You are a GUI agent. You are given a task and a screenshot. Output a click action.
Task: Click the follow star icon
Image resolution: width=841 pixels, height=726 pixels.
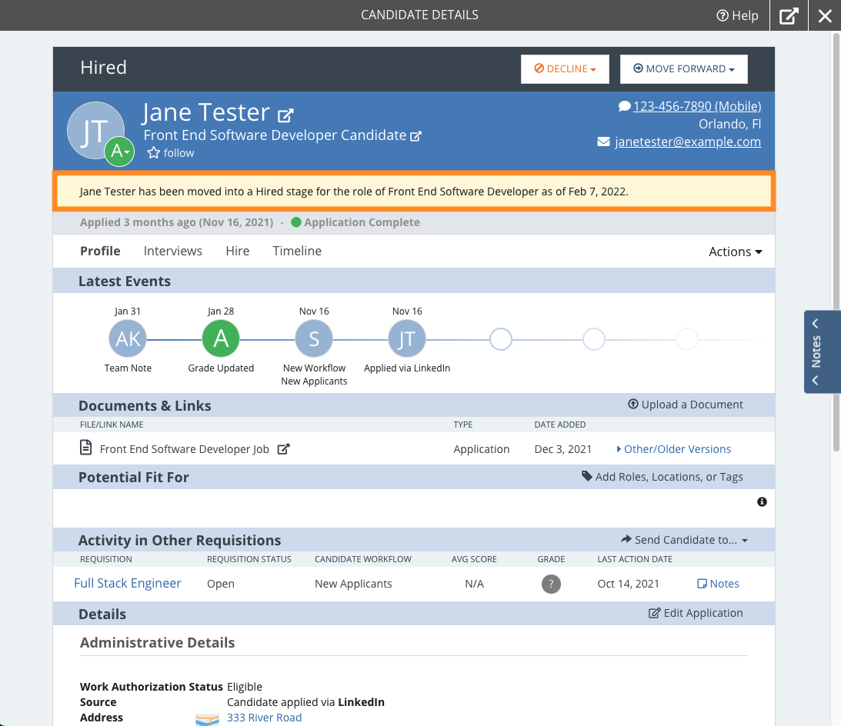pyautogui.click(x=153, y=153)
